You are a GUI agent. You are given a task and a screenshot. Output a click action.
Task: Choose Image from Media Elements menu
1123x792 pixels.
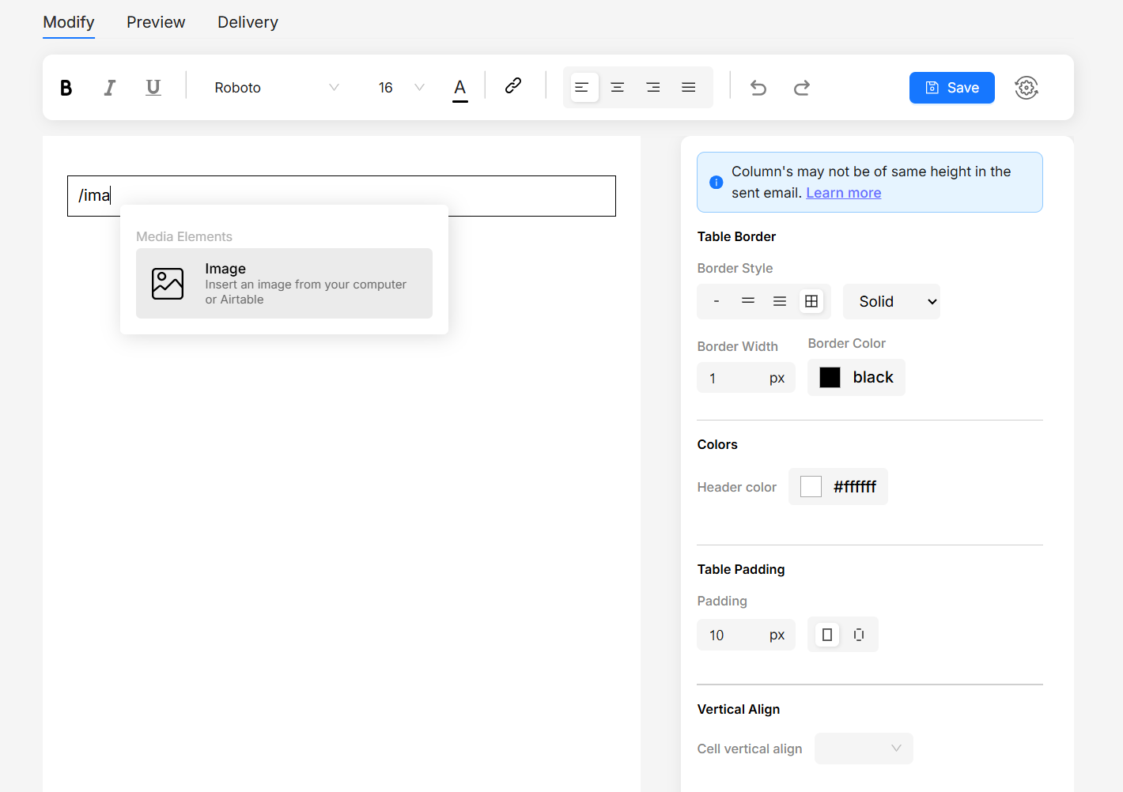click(x=284, y=284)
